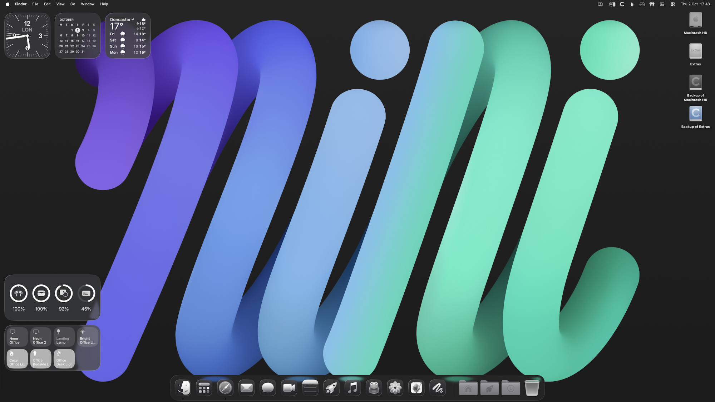This screenshot has height=402, width=715.
Task: Open the Music app in Dock
Action: coord(352,388)
